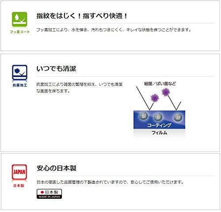Click the right purple germ illustration
The width and height of the screenshot is (221, 212).
point(166,92)
